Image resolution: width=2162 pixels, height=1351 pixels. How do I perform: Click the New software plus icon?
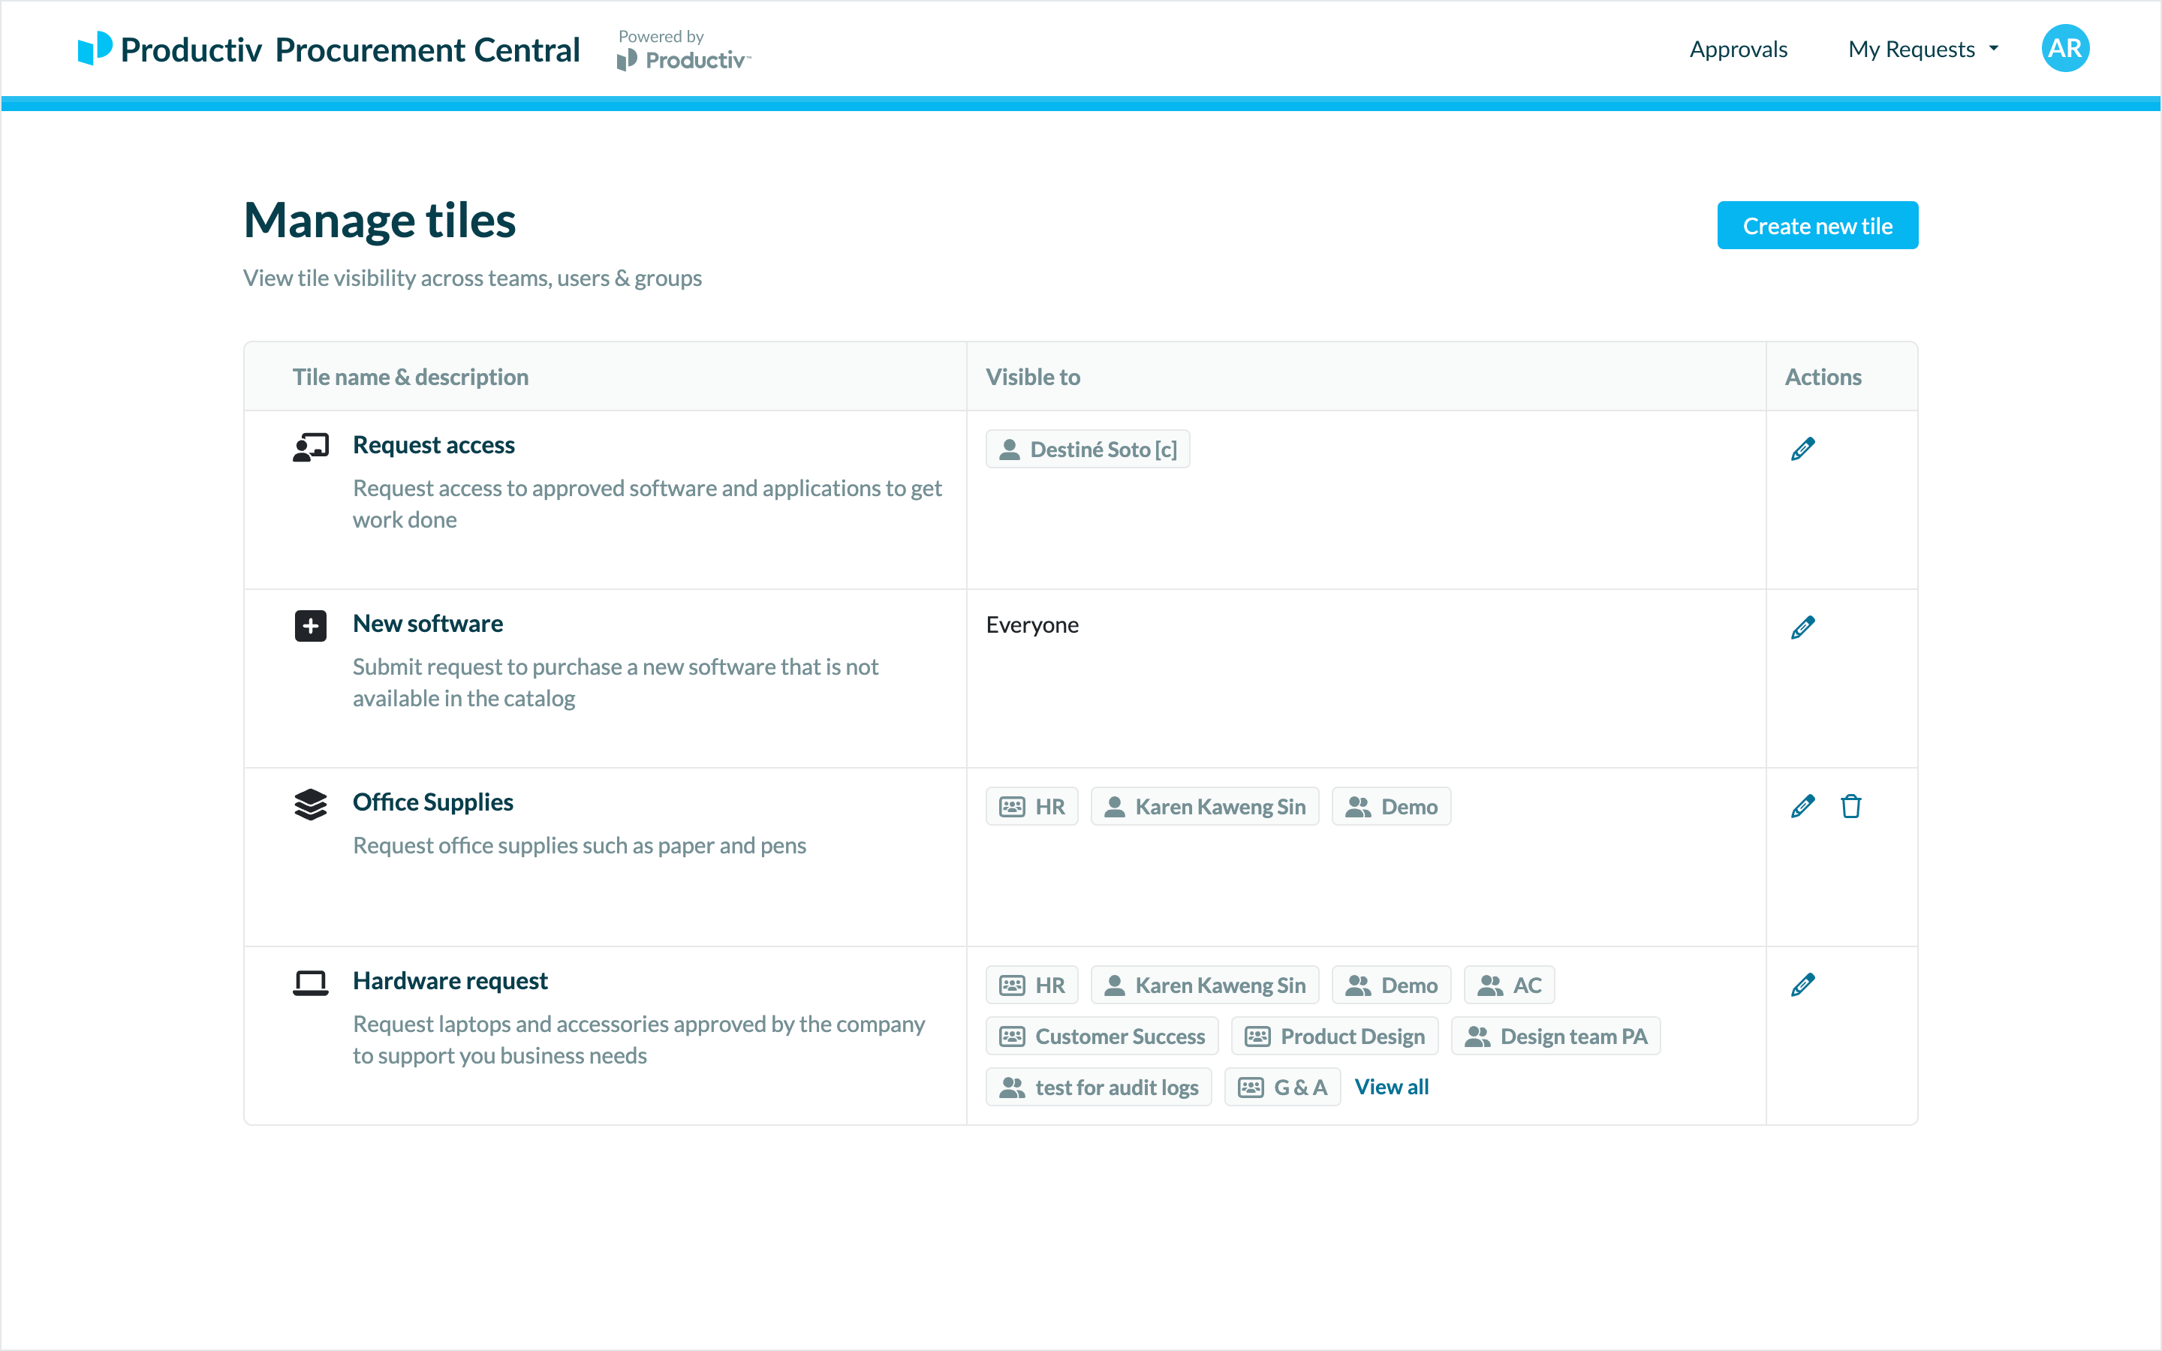310,625
